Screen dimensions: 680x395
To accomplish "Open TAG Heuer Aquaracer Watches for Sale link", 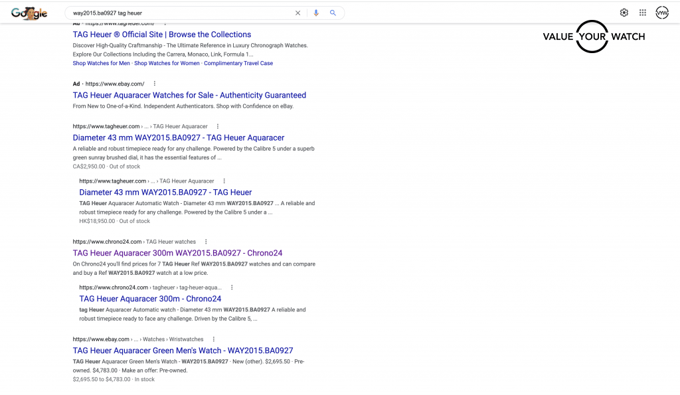I will pos(189,95).
